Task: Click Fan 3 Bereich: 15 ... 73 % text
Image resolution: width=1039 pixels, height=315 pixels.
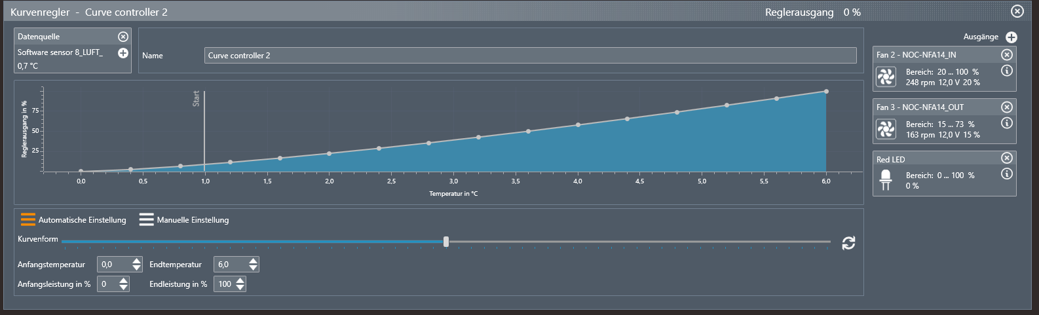Action: (x=940, y=124)
